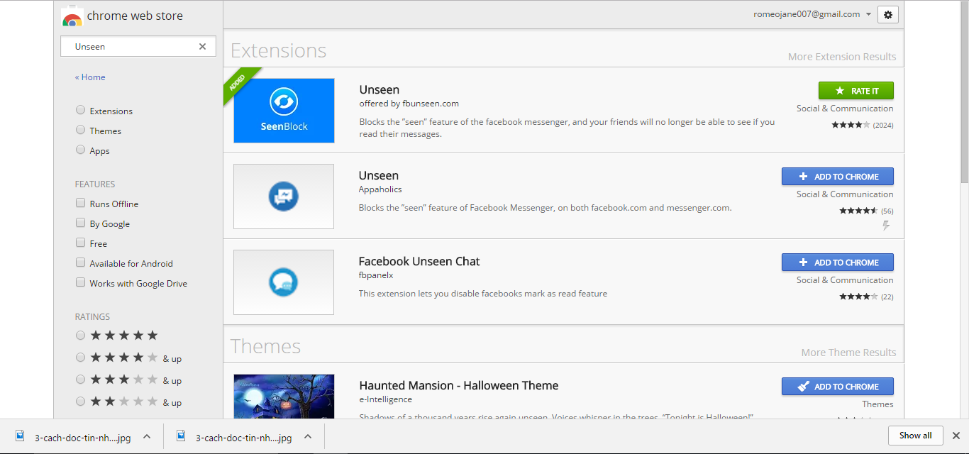The image size is (969, 454).
Task: Open the fbunseen.com Unseen extension title
Action: point(380,89)
